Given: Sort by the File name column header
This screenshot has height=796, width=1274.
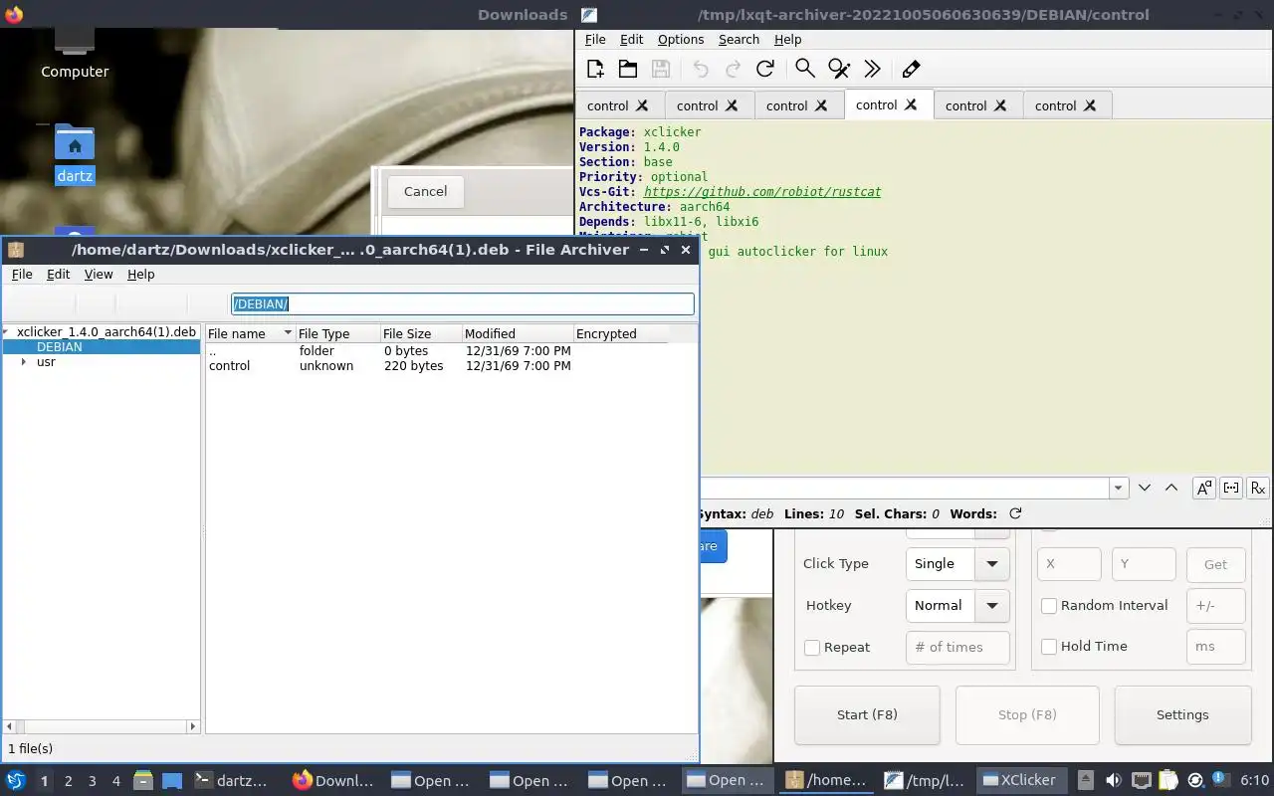Looking at the screenshot, I should (250, 333).
